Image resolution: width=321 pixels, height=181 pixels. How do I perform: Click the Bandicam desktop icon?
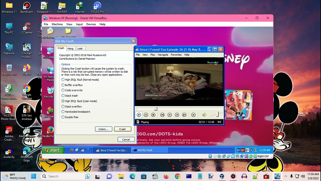click(27, 8)
